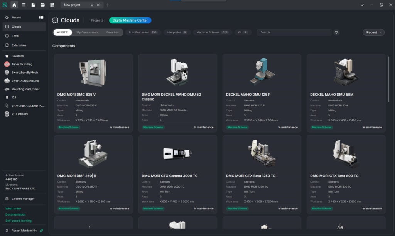
Task: Open Self-paced learning link
Action: [19, 221]
